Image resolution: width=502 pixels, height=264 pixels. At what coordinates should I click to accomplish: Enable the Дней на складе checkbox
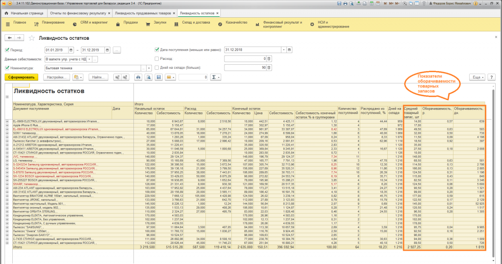(157, 67)
